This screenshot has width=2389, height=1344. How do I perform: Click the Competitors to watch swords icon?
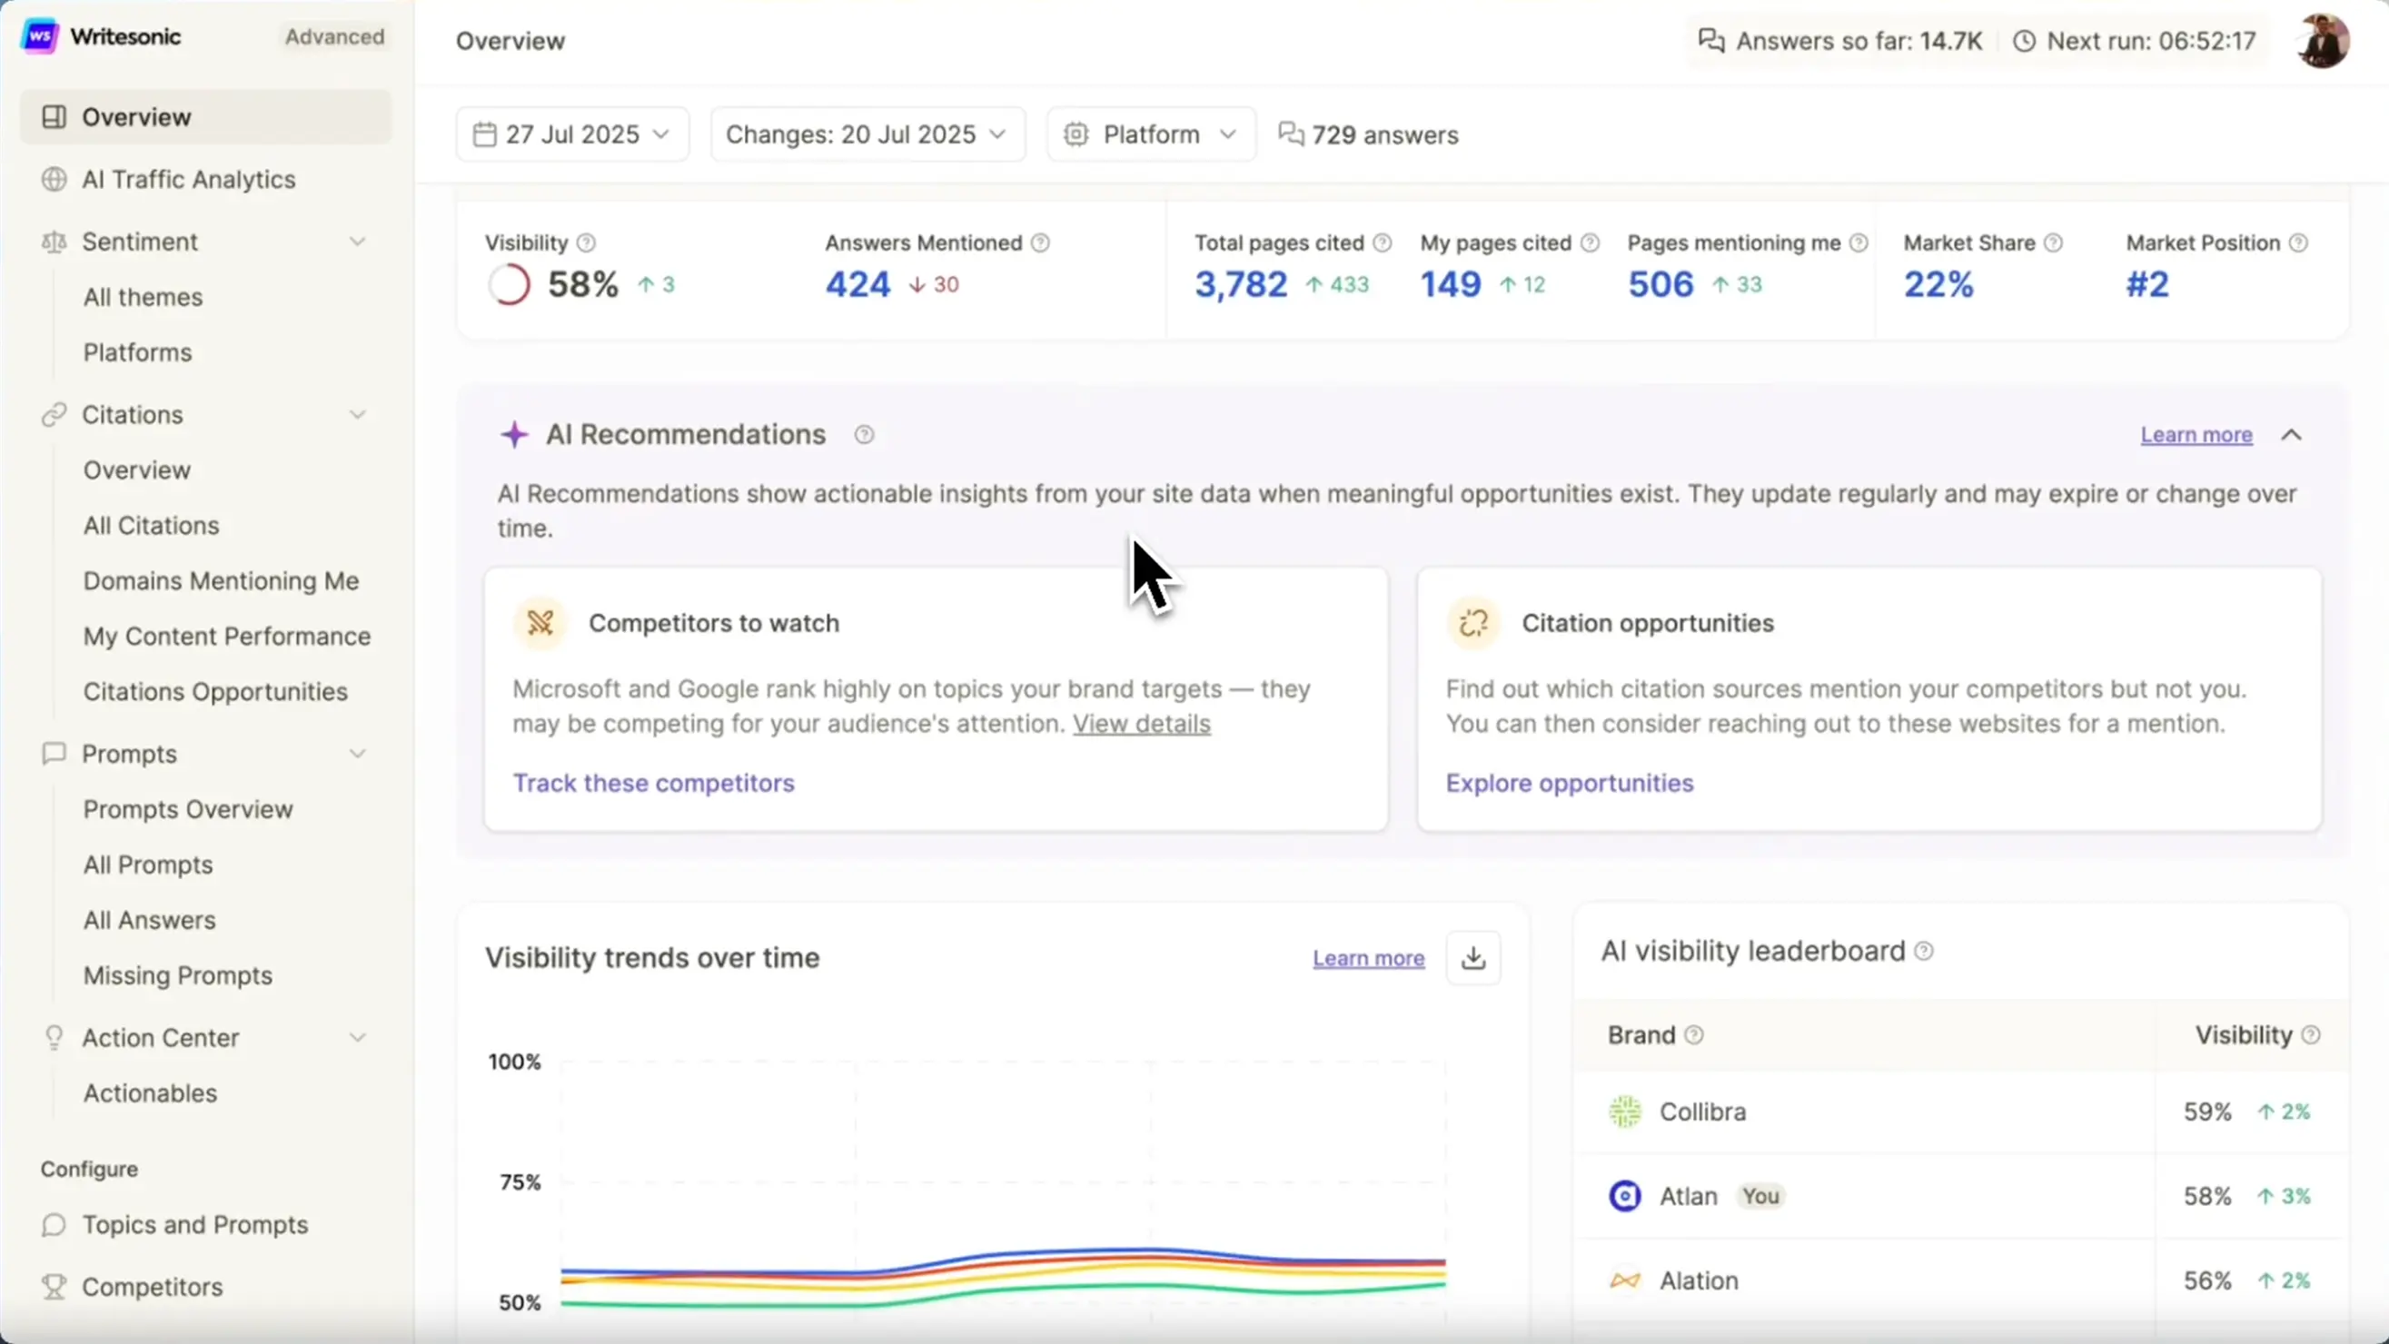[540, 623]
